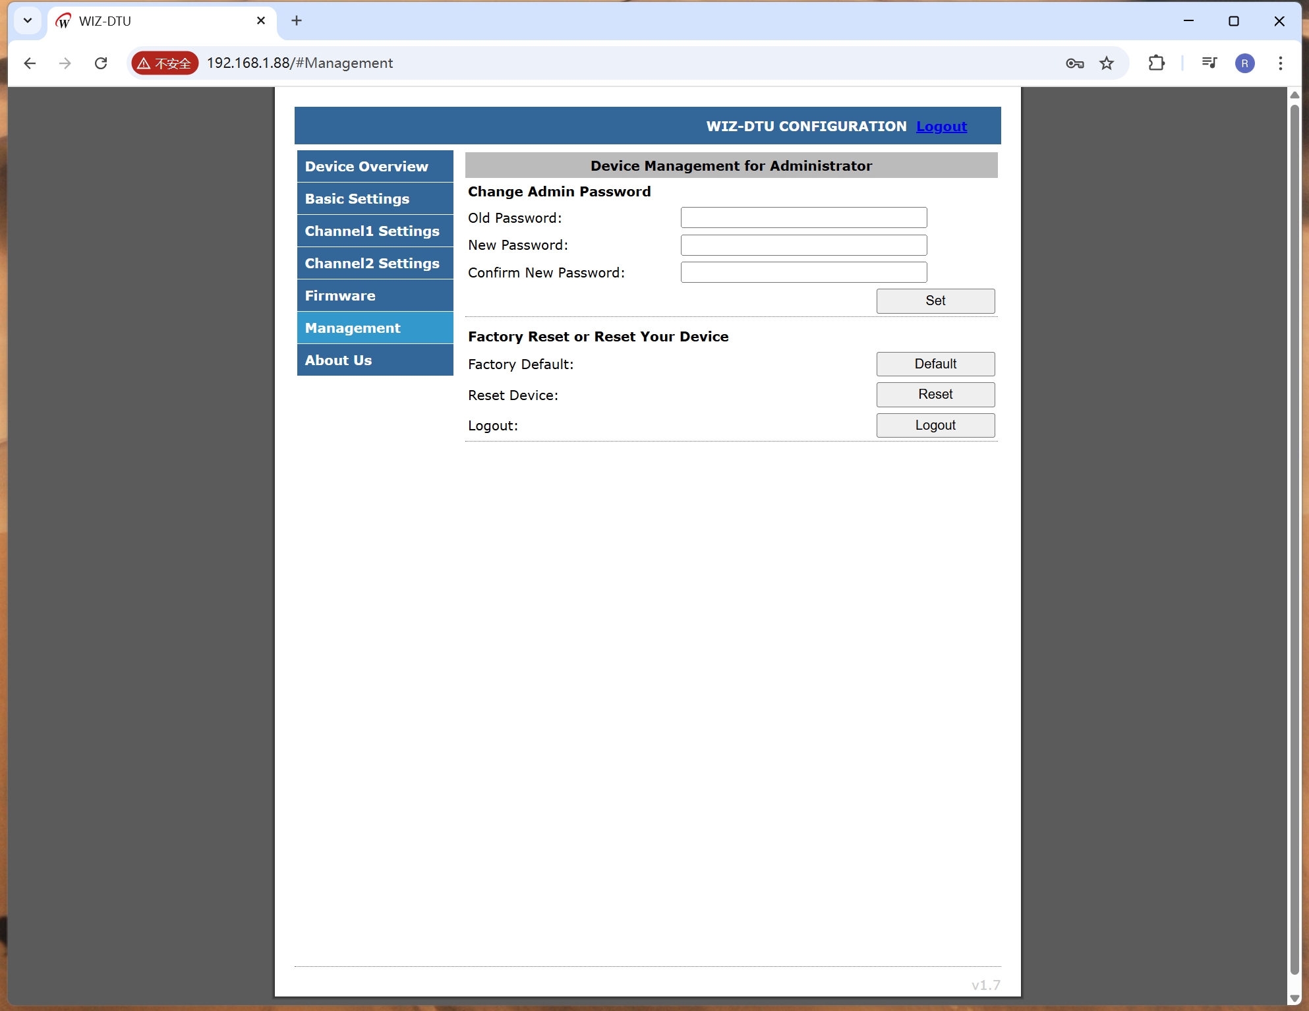Expand the tab search dropdown arrow

(28, 20)
